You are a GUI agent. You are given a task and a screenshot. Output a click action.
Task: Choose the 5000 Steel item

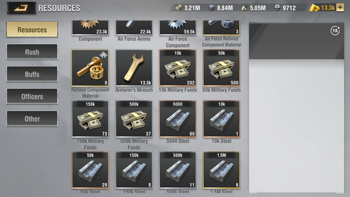[178, 119]
